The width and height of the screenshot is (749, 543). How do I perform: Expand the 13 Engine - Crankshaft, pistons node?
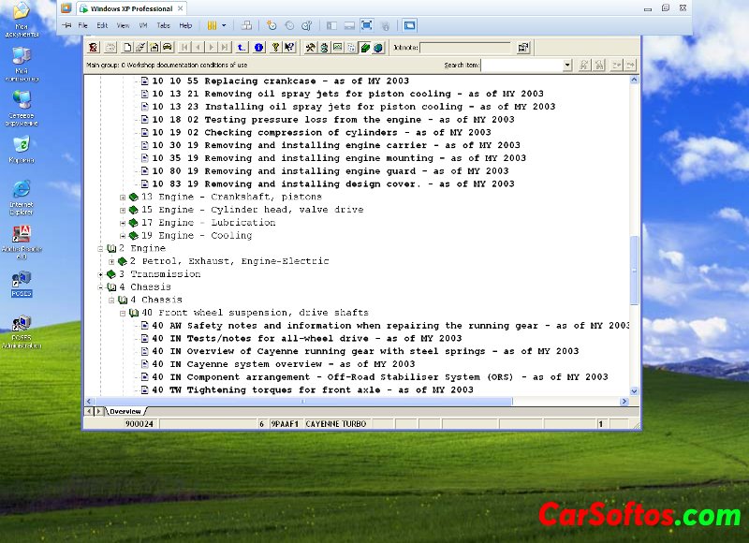point(123,198)
